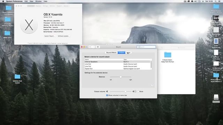Click the OS X Yosemite X logo
This screenshot has height=125, width=223.
(x=29, y=25)
